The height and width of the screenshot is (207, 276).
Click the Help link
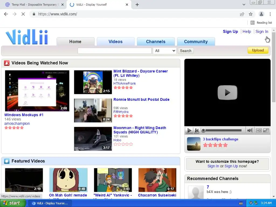247,32
